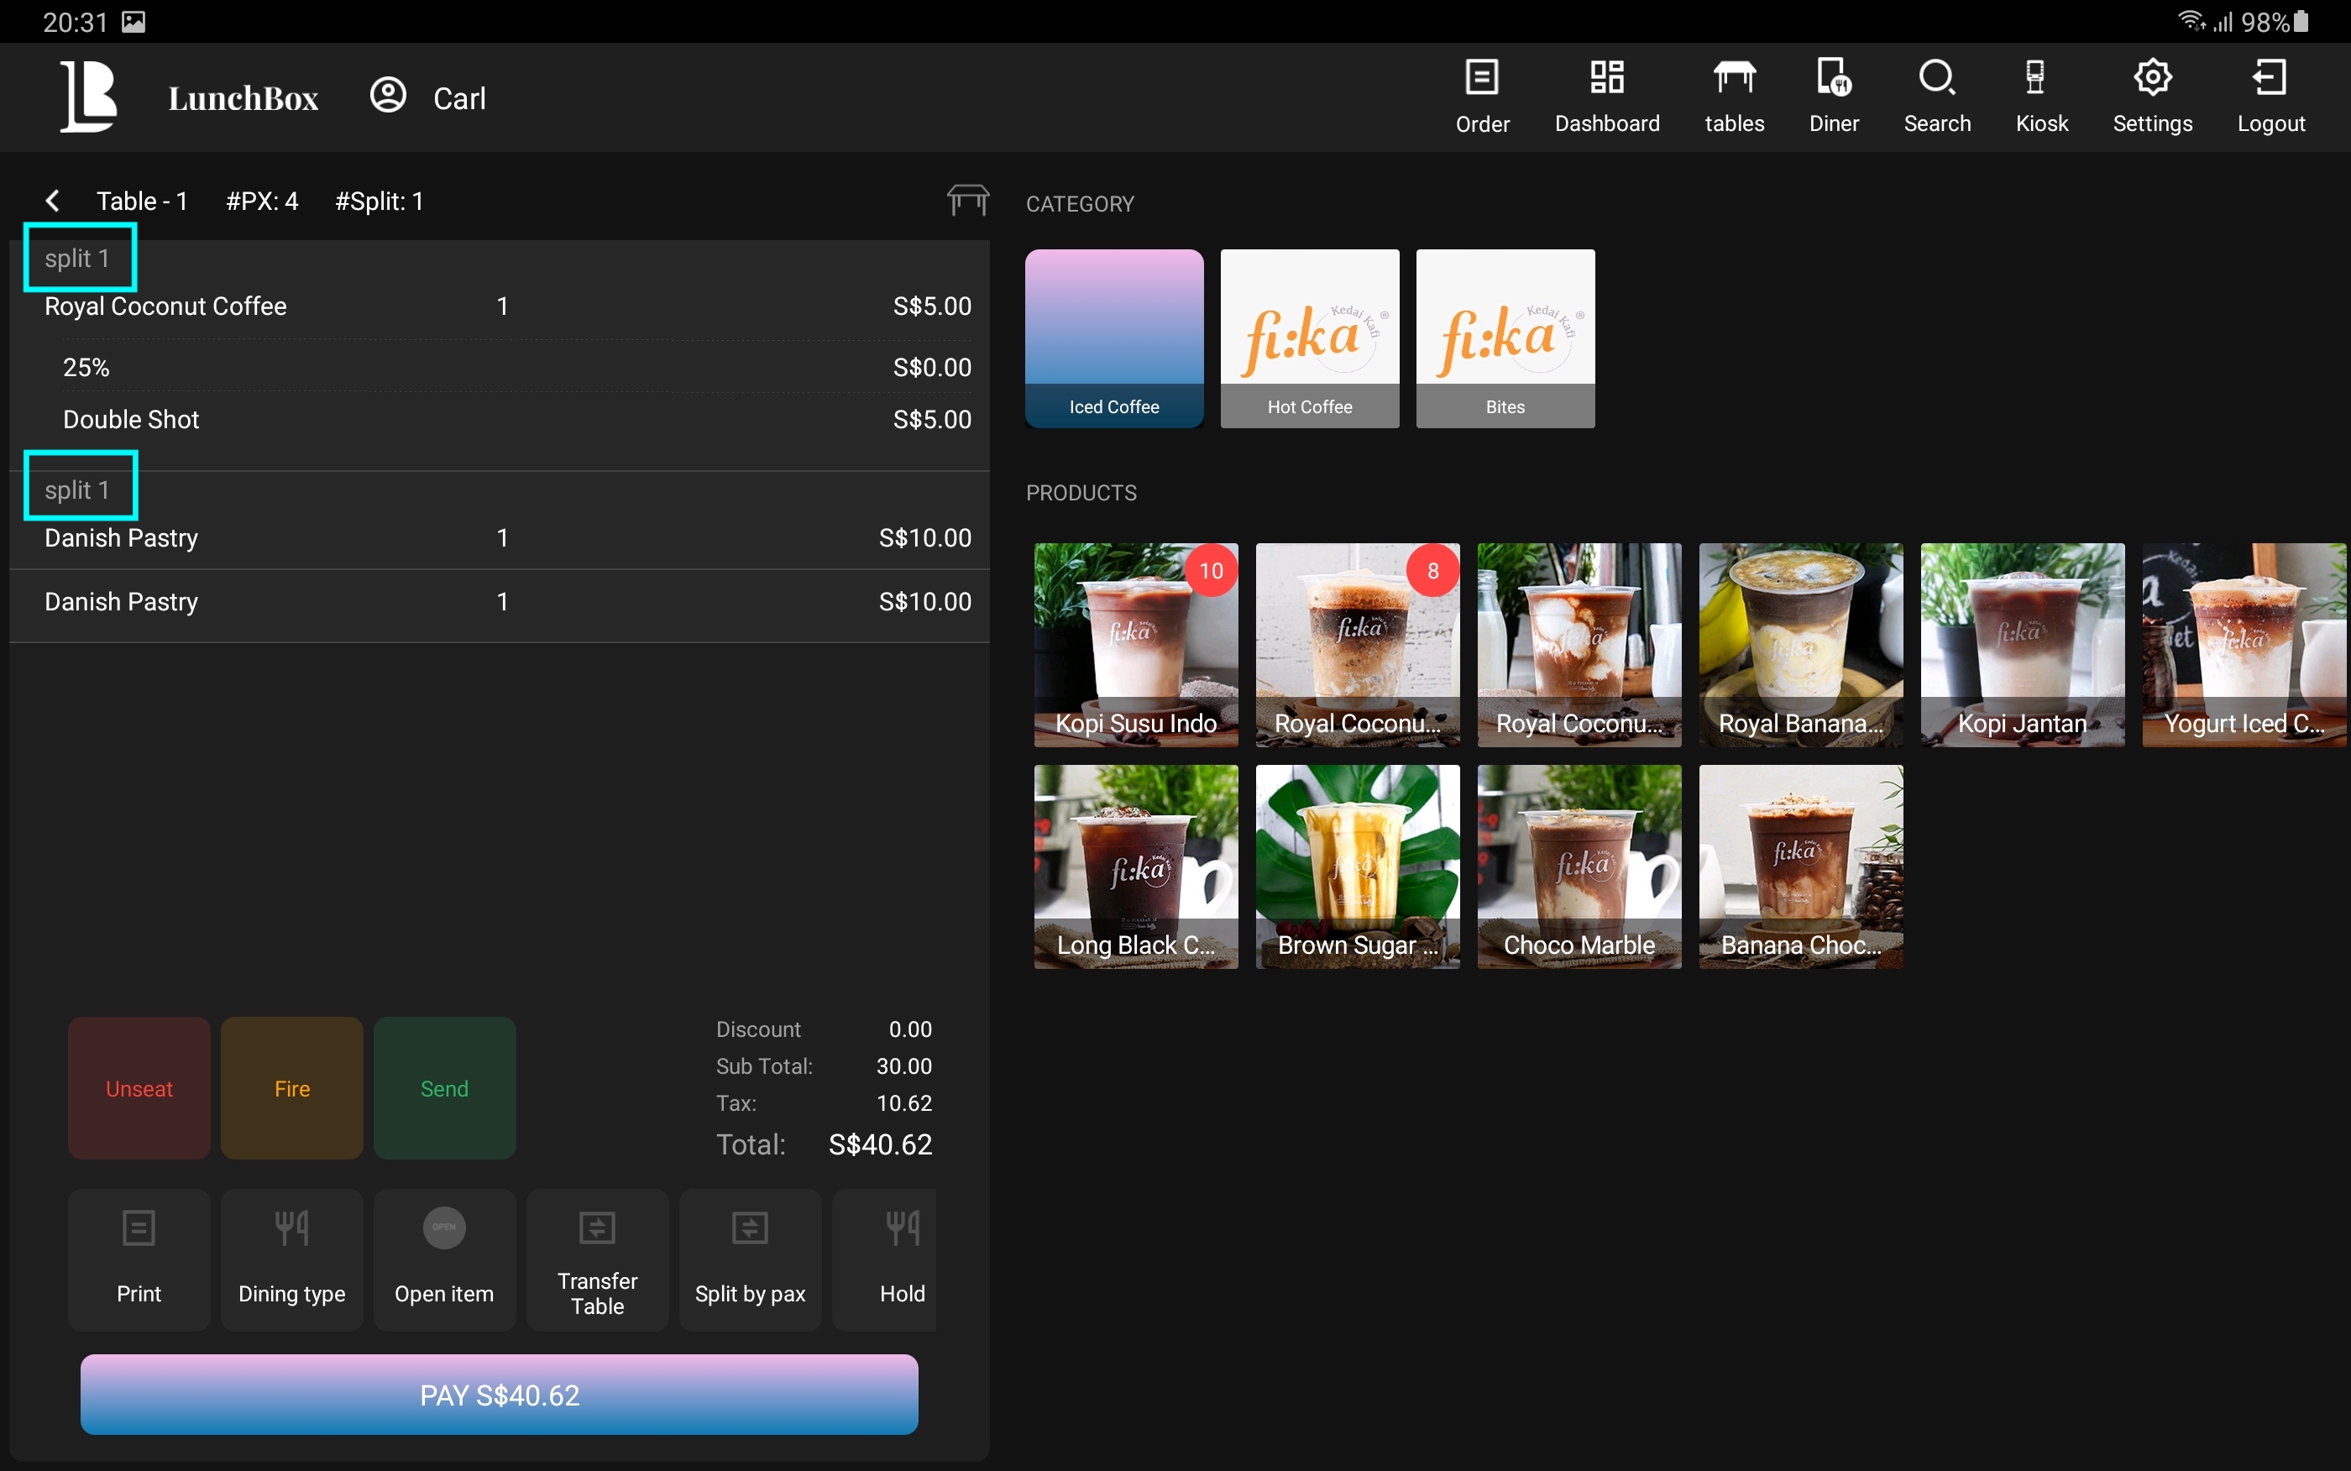Viewport: 2351px width, 1471px height.
Task: Select the Hot Coffee category
Action: (1309, 338)
